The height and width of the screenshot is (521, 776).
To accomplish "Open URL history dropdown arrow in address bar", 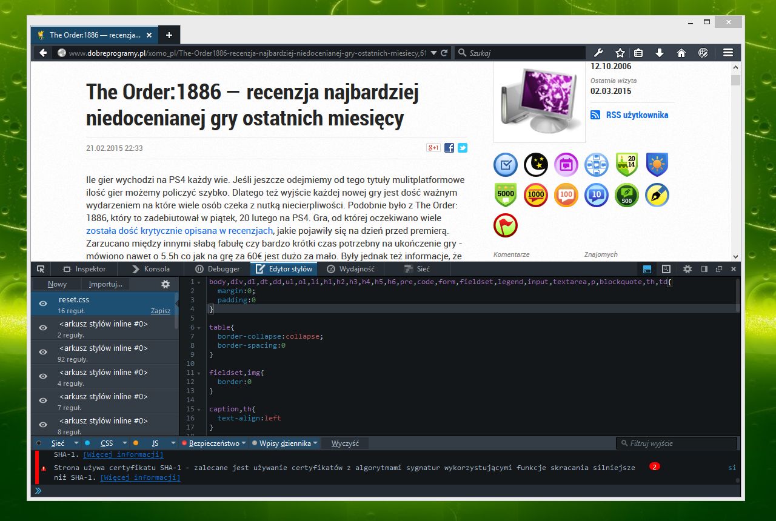I will click(433, 53).
